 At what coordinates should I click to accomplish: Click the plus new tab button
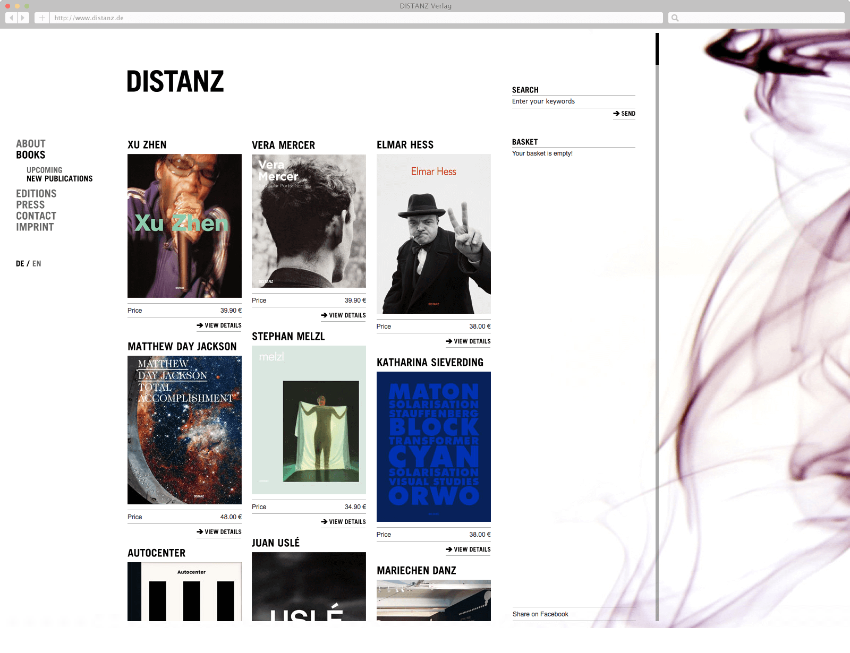click(42, 18)
